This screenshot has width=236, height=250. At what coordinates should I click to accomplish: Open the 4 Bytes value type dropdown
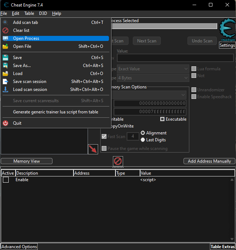pos(153,78)
